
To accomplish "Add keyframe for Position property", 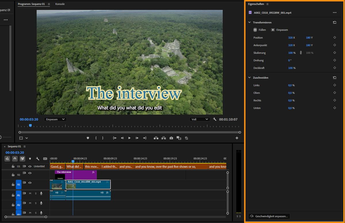I will click(335, 38).
